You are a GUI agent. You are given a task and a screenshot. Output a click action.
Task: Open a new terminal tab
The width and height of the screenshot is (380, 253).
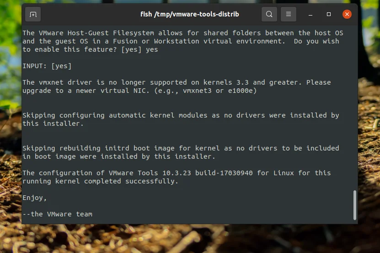pyautogui.click(x=33, y=14)
